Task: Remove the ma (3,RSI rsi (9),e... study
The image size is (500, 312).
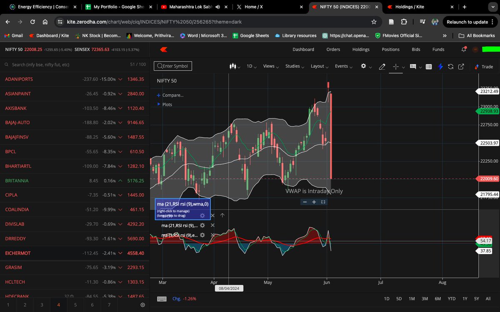Action: 212,235
